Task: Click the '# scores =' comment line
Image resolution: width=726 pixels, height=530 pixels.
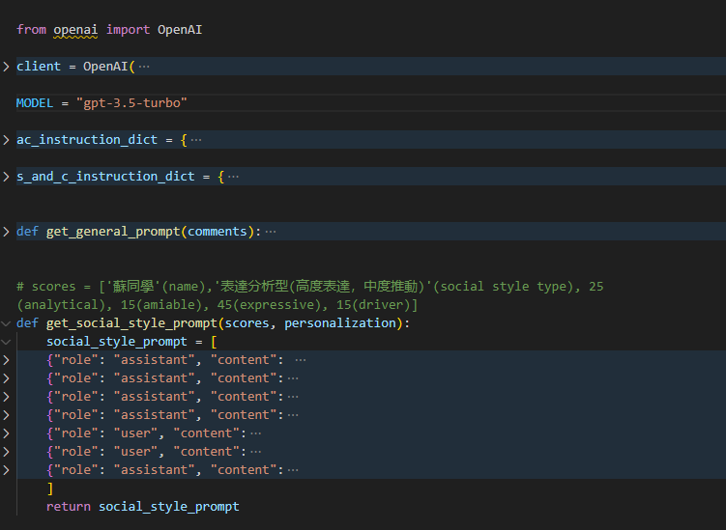Action: pyautogui.click(x=310, y=287)
